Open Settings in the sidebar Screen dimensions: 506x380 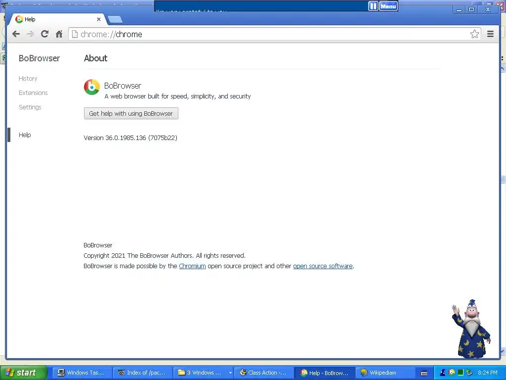point(30,107)
